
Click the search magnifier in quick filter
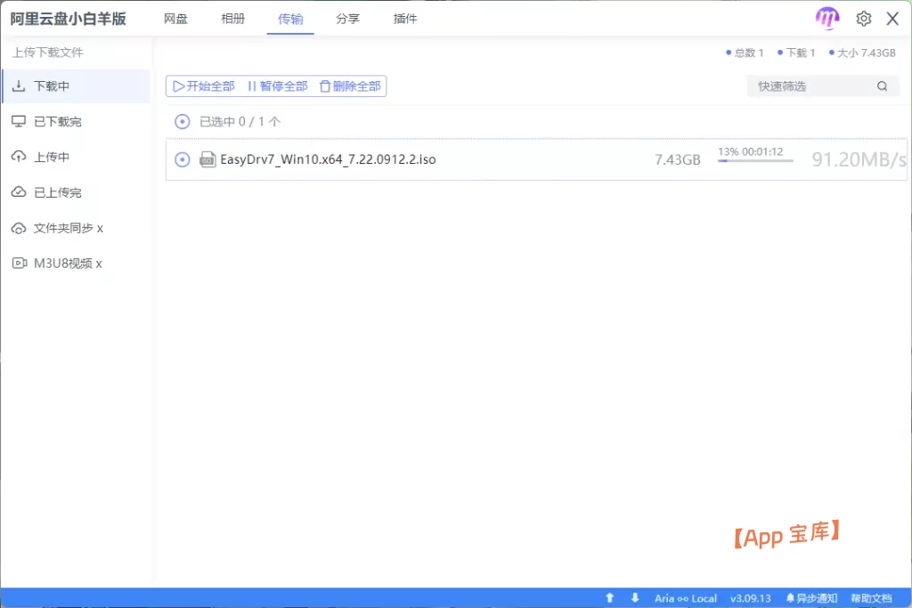tap(882, 86)
